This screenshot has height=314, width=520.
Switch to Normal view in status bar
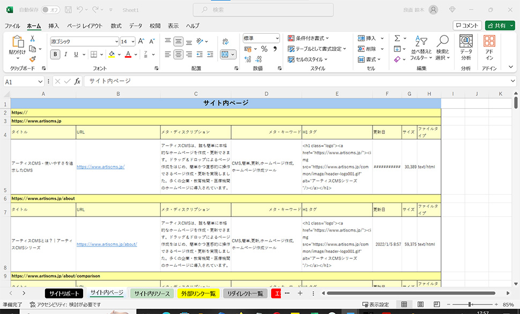pyautogui.click(x=404, y=304)
